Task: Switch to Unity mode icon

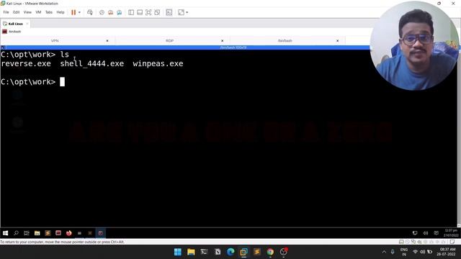Action: click(157, 12)
